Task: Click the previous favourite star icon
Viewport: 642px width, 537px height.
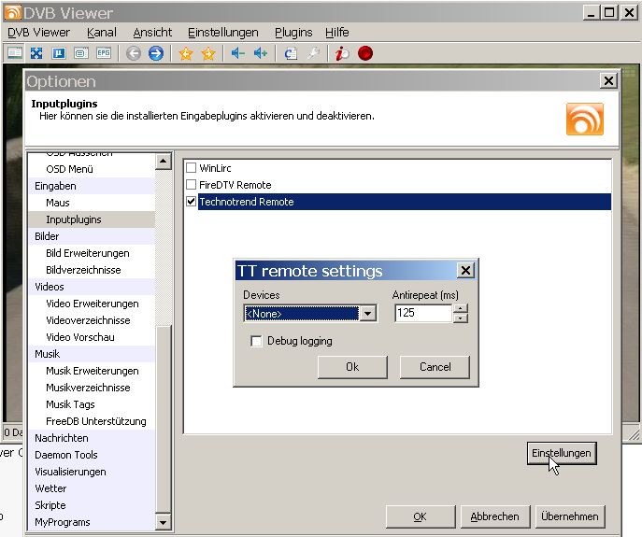Action: click(x=185, y=53)
